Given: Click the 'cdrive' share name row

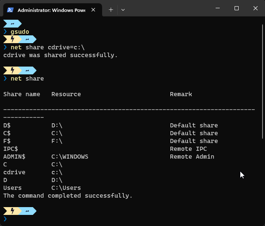Looking at the screenshot, I should click(14, 172).
